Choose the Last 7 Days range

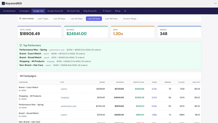pyautogui.click(x=43, y=19)
